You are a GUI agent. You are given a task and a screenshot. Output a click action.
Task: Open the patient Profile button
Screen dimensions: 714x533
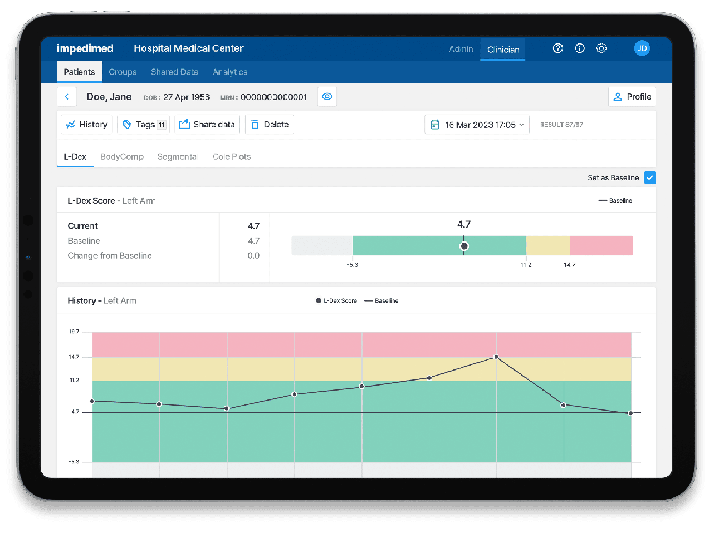pos(632,97)
